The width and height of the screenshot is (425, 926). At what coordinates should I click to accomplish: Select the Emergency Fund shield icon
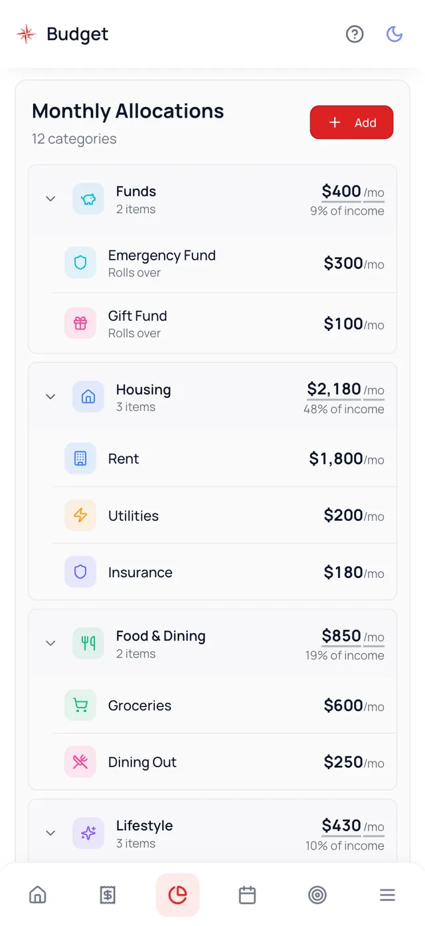80,263
